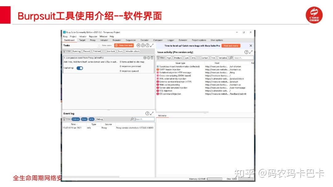Screen dimensions: 333x187
Task: Switch to the Proxy tab
Action: (92, 40)
